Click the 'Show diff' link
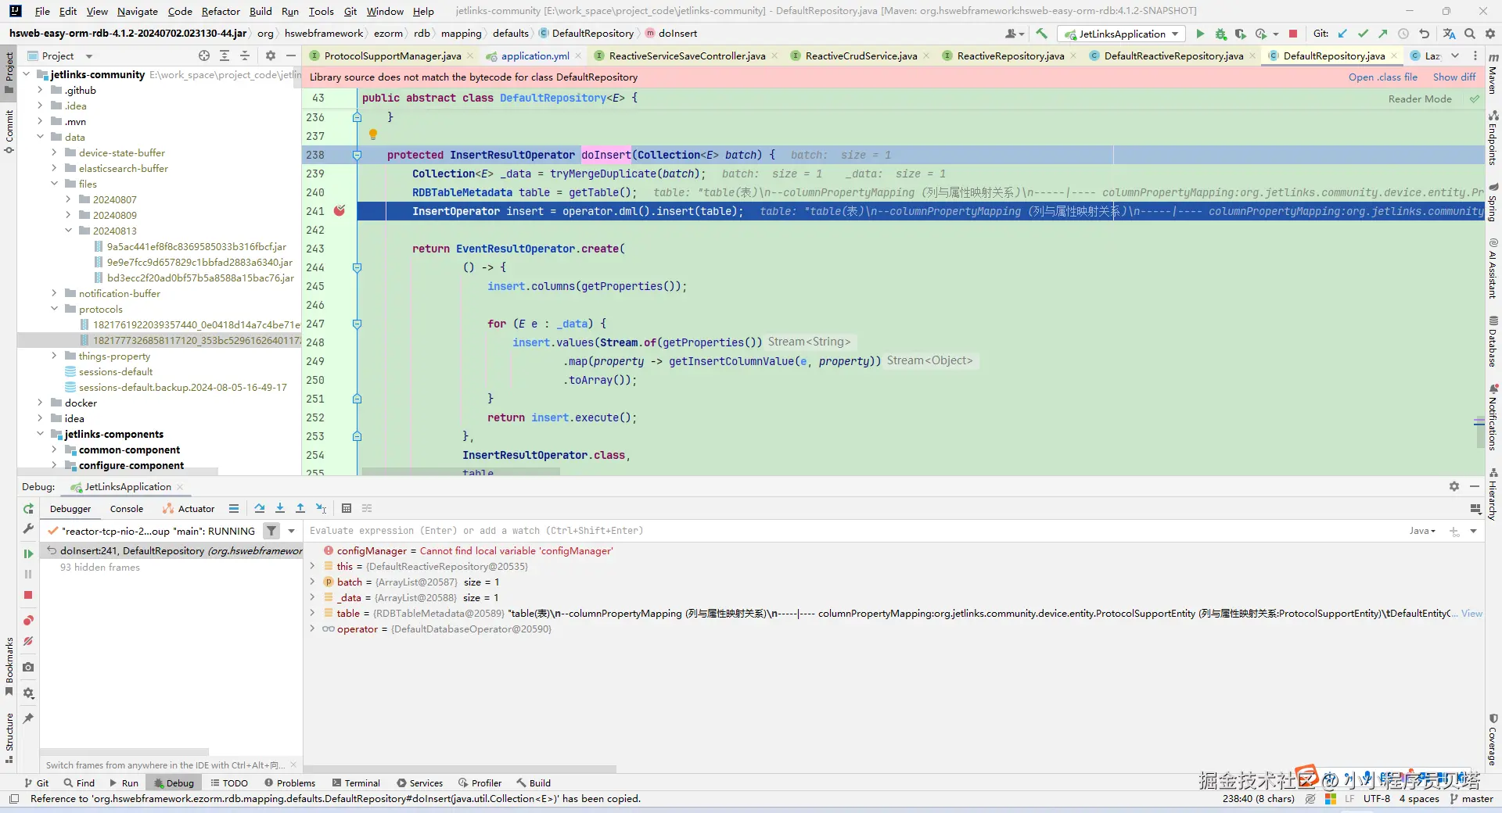 1454,77
